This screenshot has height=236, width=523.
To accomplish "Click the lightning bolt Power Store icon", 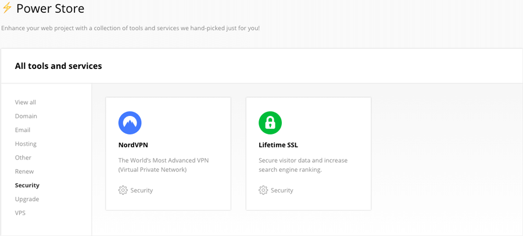I will [x=7, y=8].
